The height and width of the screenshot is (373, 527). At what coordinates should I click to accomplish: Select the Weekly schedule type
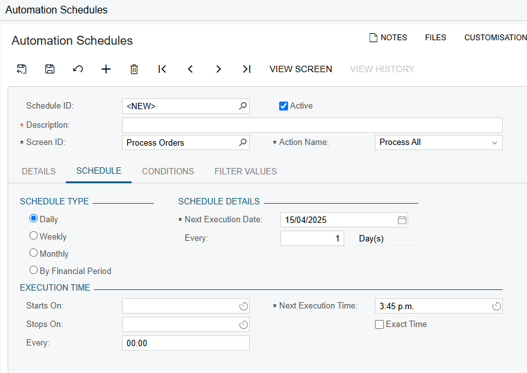(33, 236)
